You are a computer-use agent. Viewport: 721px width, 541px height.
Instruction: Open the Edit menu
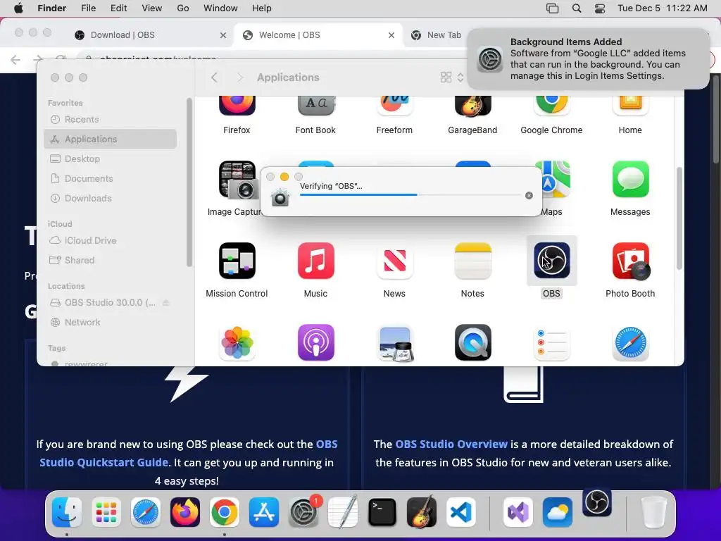pos(118,8)
